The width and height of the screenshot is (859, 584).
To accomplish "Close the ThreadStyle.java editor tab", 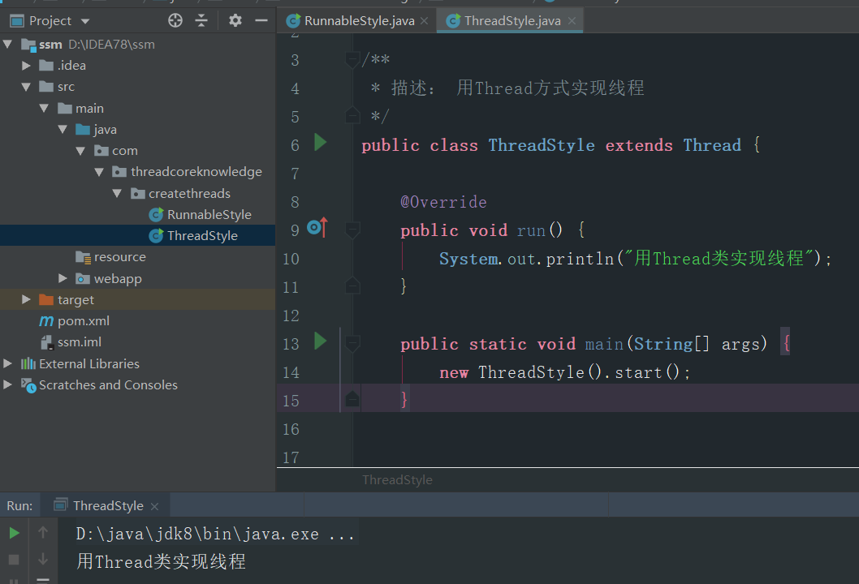I will [572, 21].
